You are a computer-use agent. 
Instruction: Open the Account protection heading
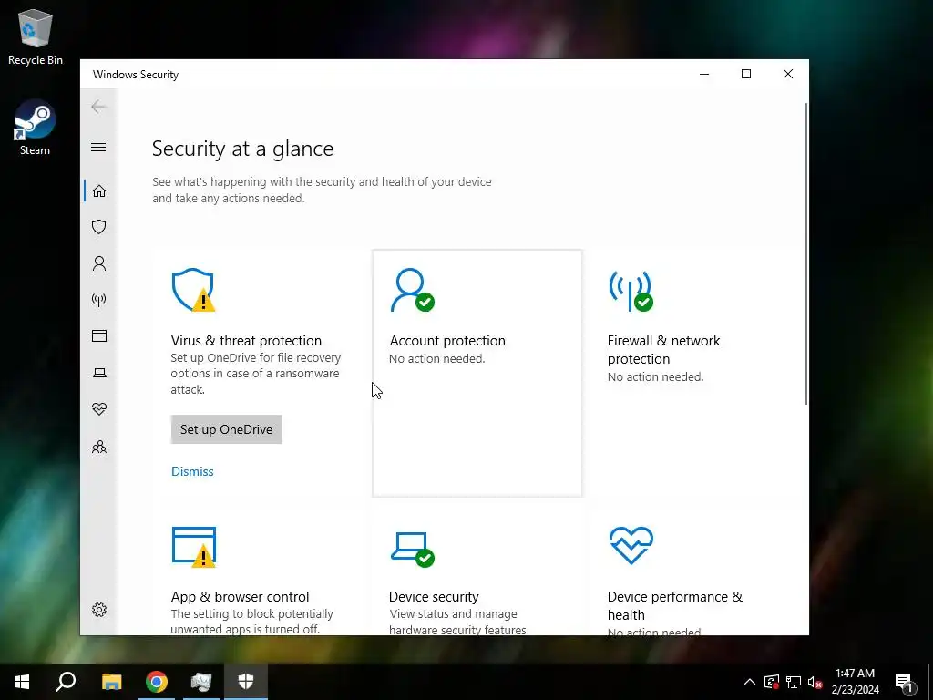446,341
